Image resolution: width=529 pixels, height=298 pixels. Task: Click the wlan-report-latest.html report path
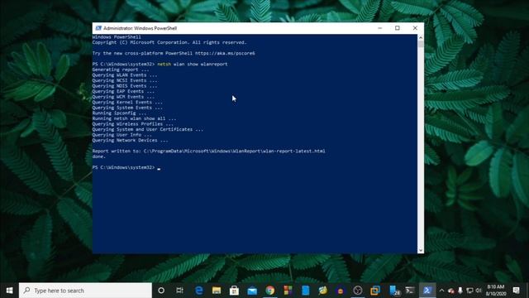(x=235, y=151)
